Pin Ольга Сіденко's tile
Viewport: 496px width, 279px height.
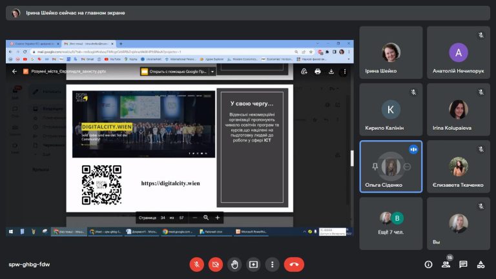coord(375,167)
